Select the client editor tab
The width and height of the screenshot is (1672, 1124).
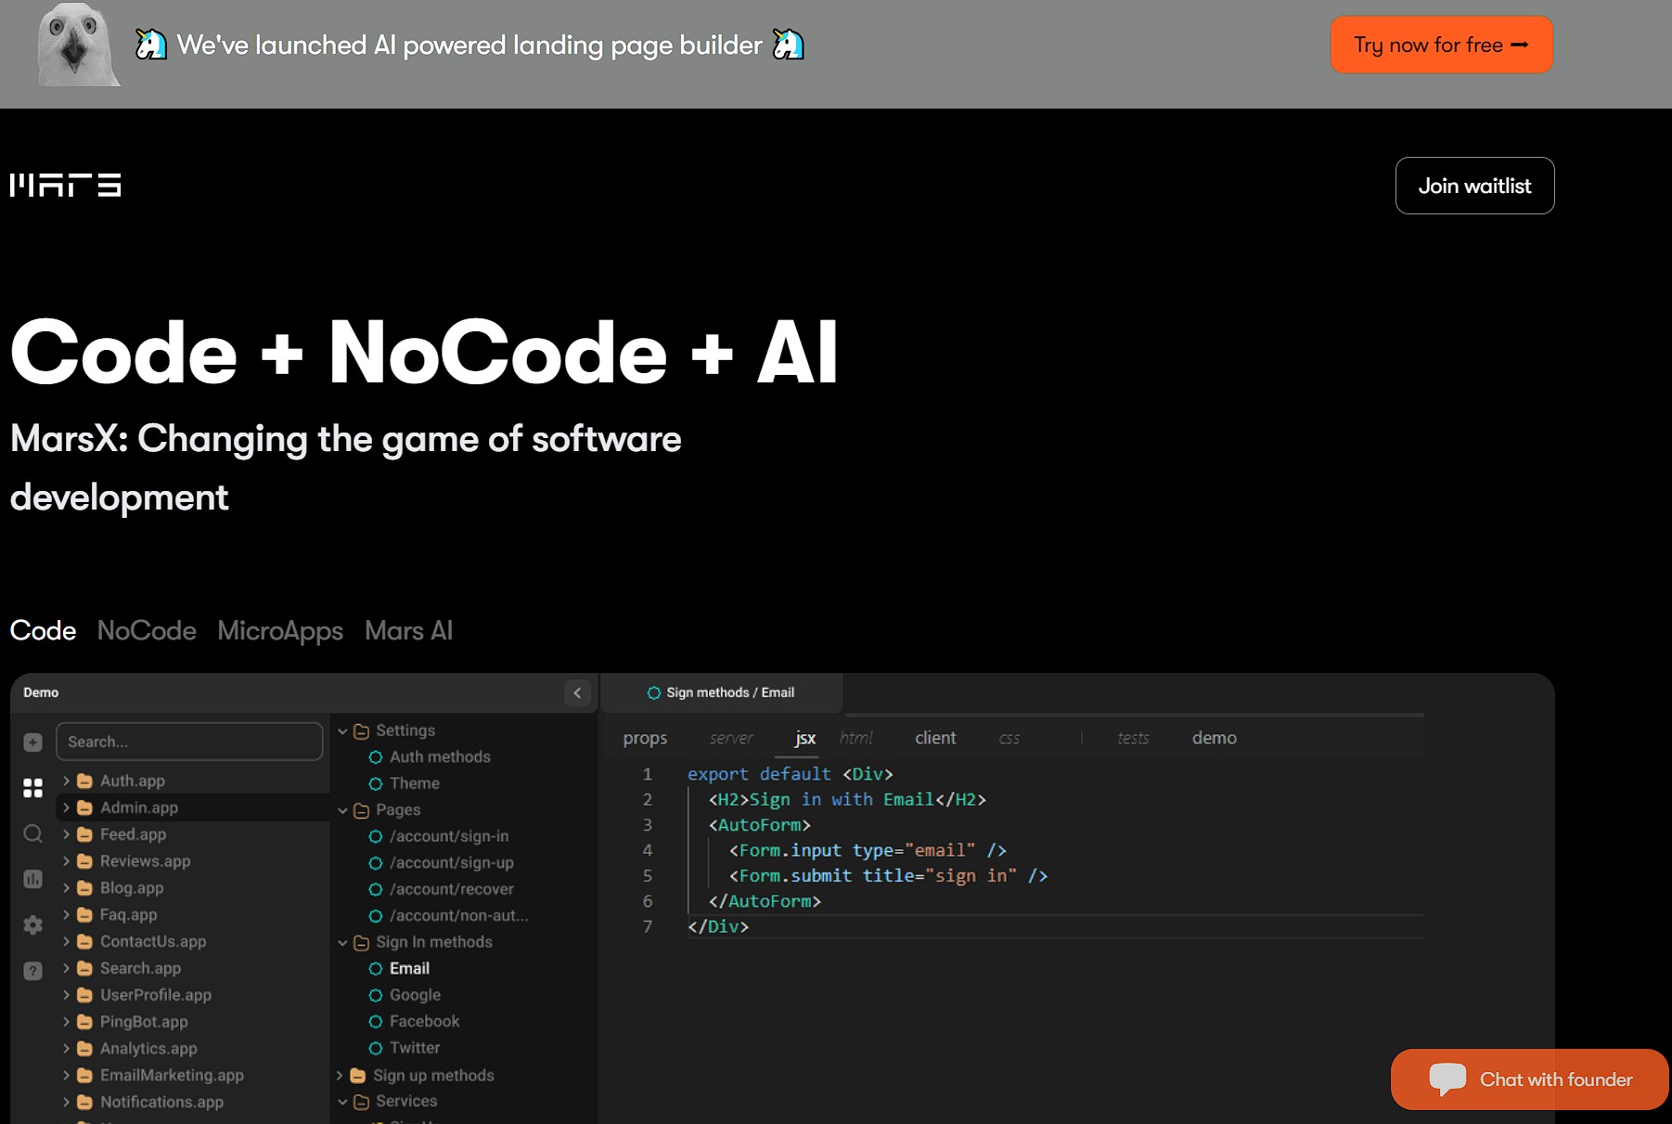point(935,738)
